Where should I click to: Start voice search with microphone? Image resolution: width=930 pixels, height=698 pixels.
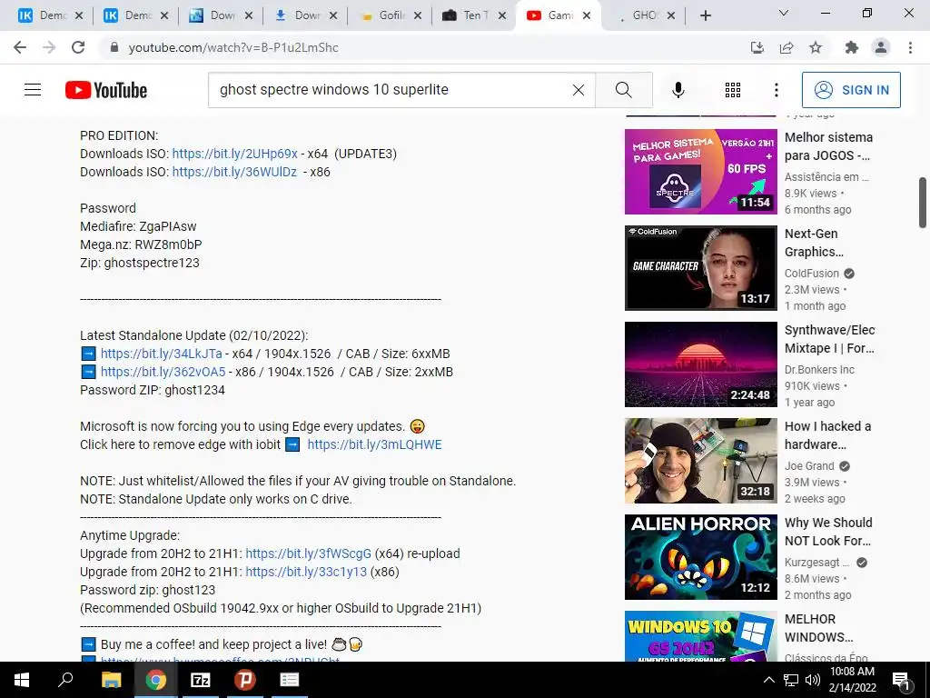[678, 90]
